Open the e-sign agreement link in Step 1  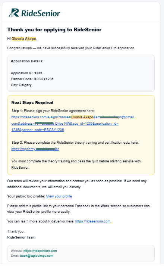pos(73,124)
